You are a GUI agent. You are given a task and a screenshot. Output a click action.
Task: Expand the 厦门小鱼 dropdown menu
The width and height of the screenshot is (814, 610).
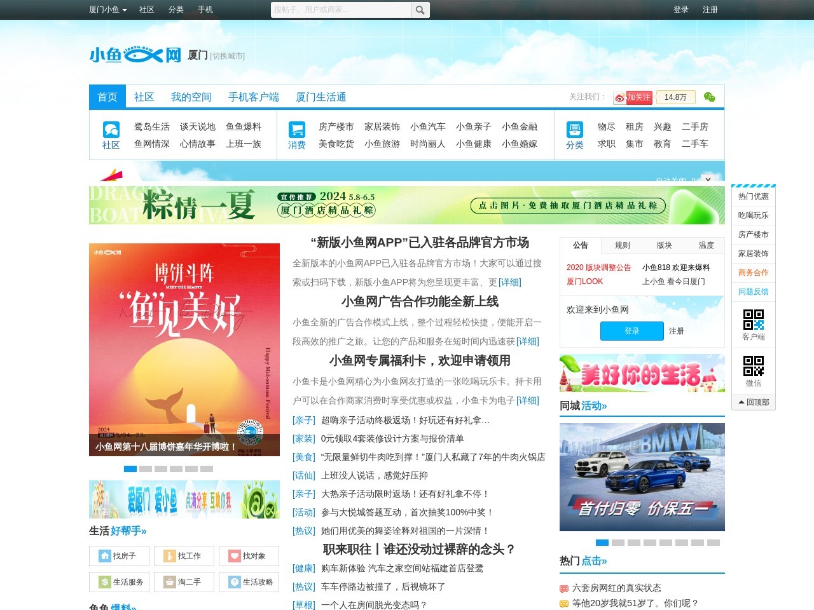108,10
